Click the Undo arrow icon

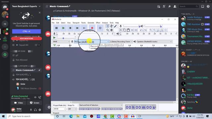[141, 30]
